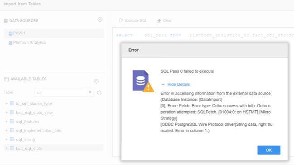Click the PAWH database icon

point(10,33)
